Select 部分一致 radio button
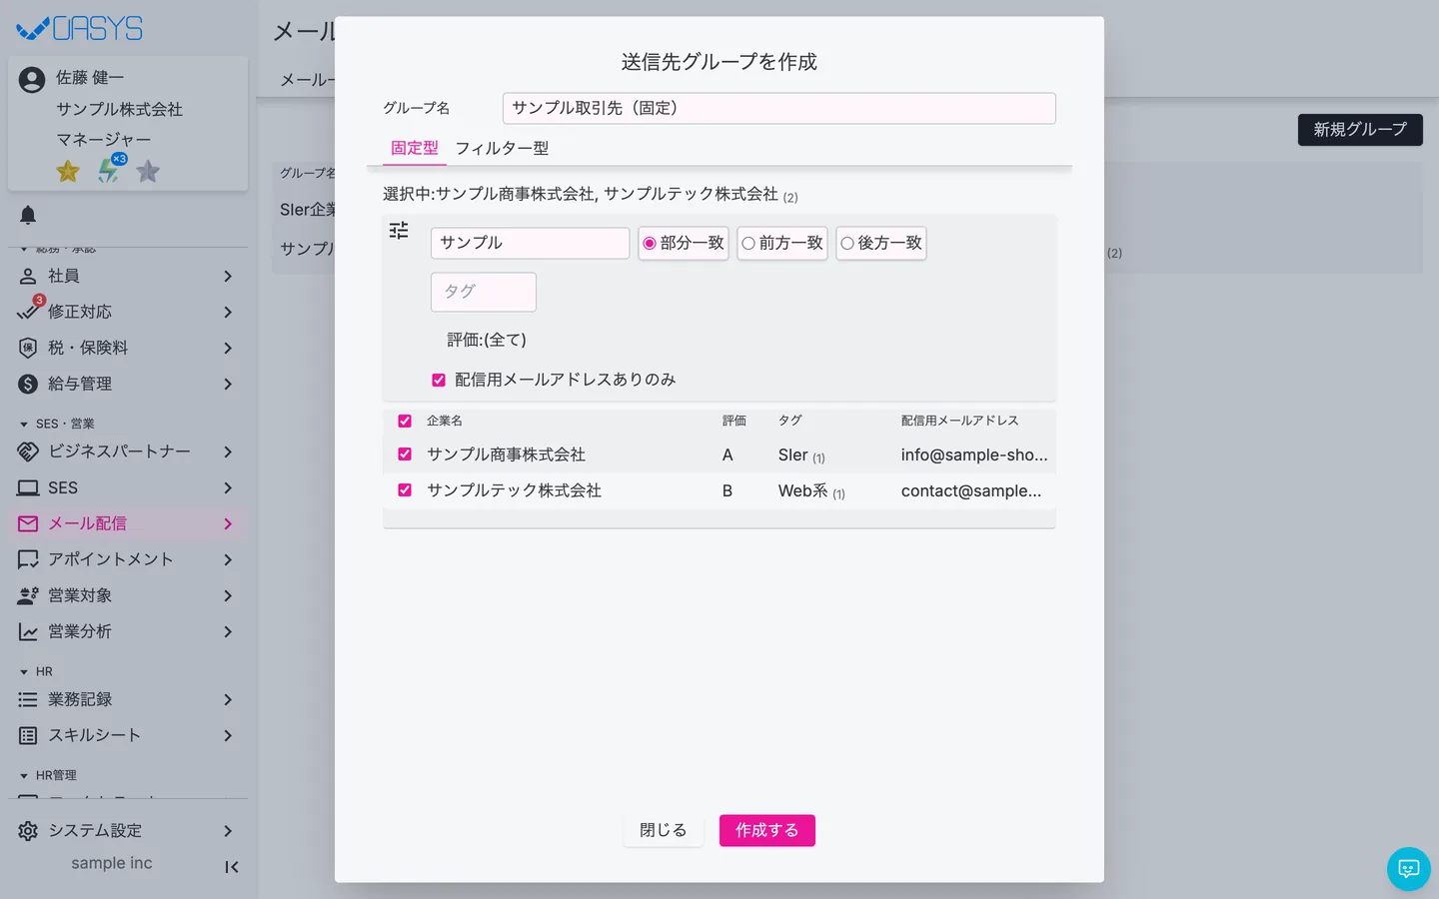The height and width of the screenshot is (899, 1439). tap(650, 243)
